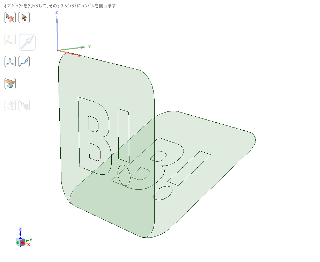Click the red X arrow on view triad
Image resolution: width=320 pixels, height=262 pixels.
(26, 243)
